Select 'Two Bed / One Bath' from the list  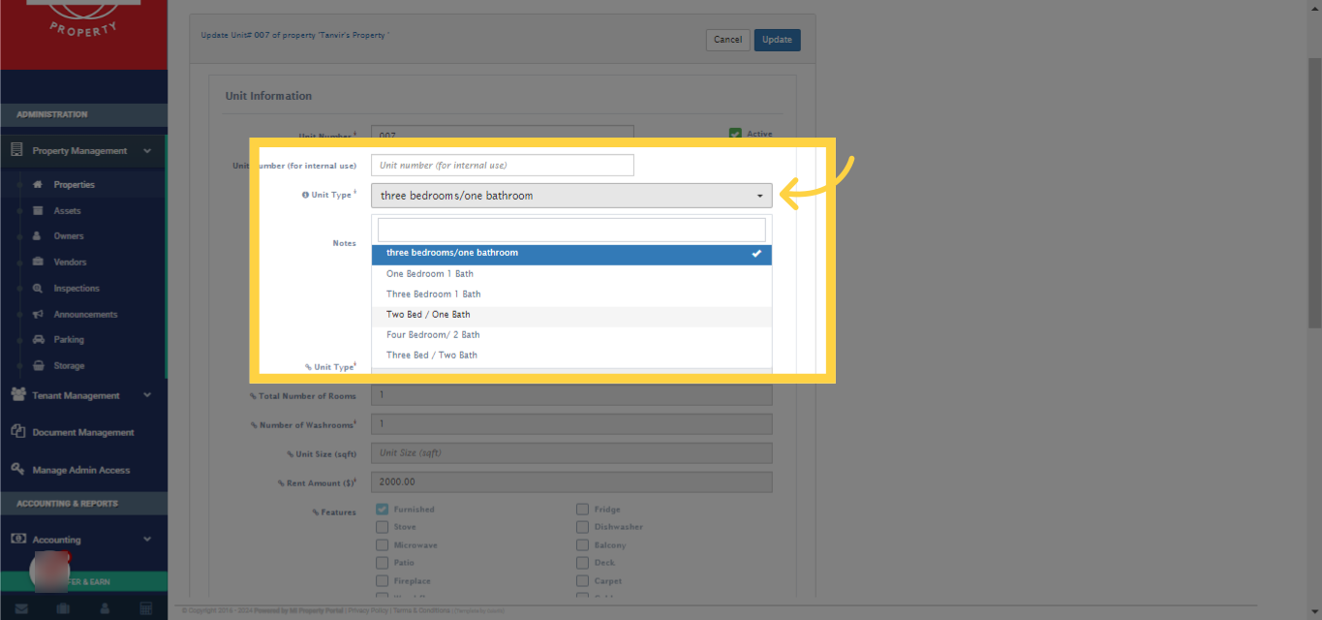(428, 314)
